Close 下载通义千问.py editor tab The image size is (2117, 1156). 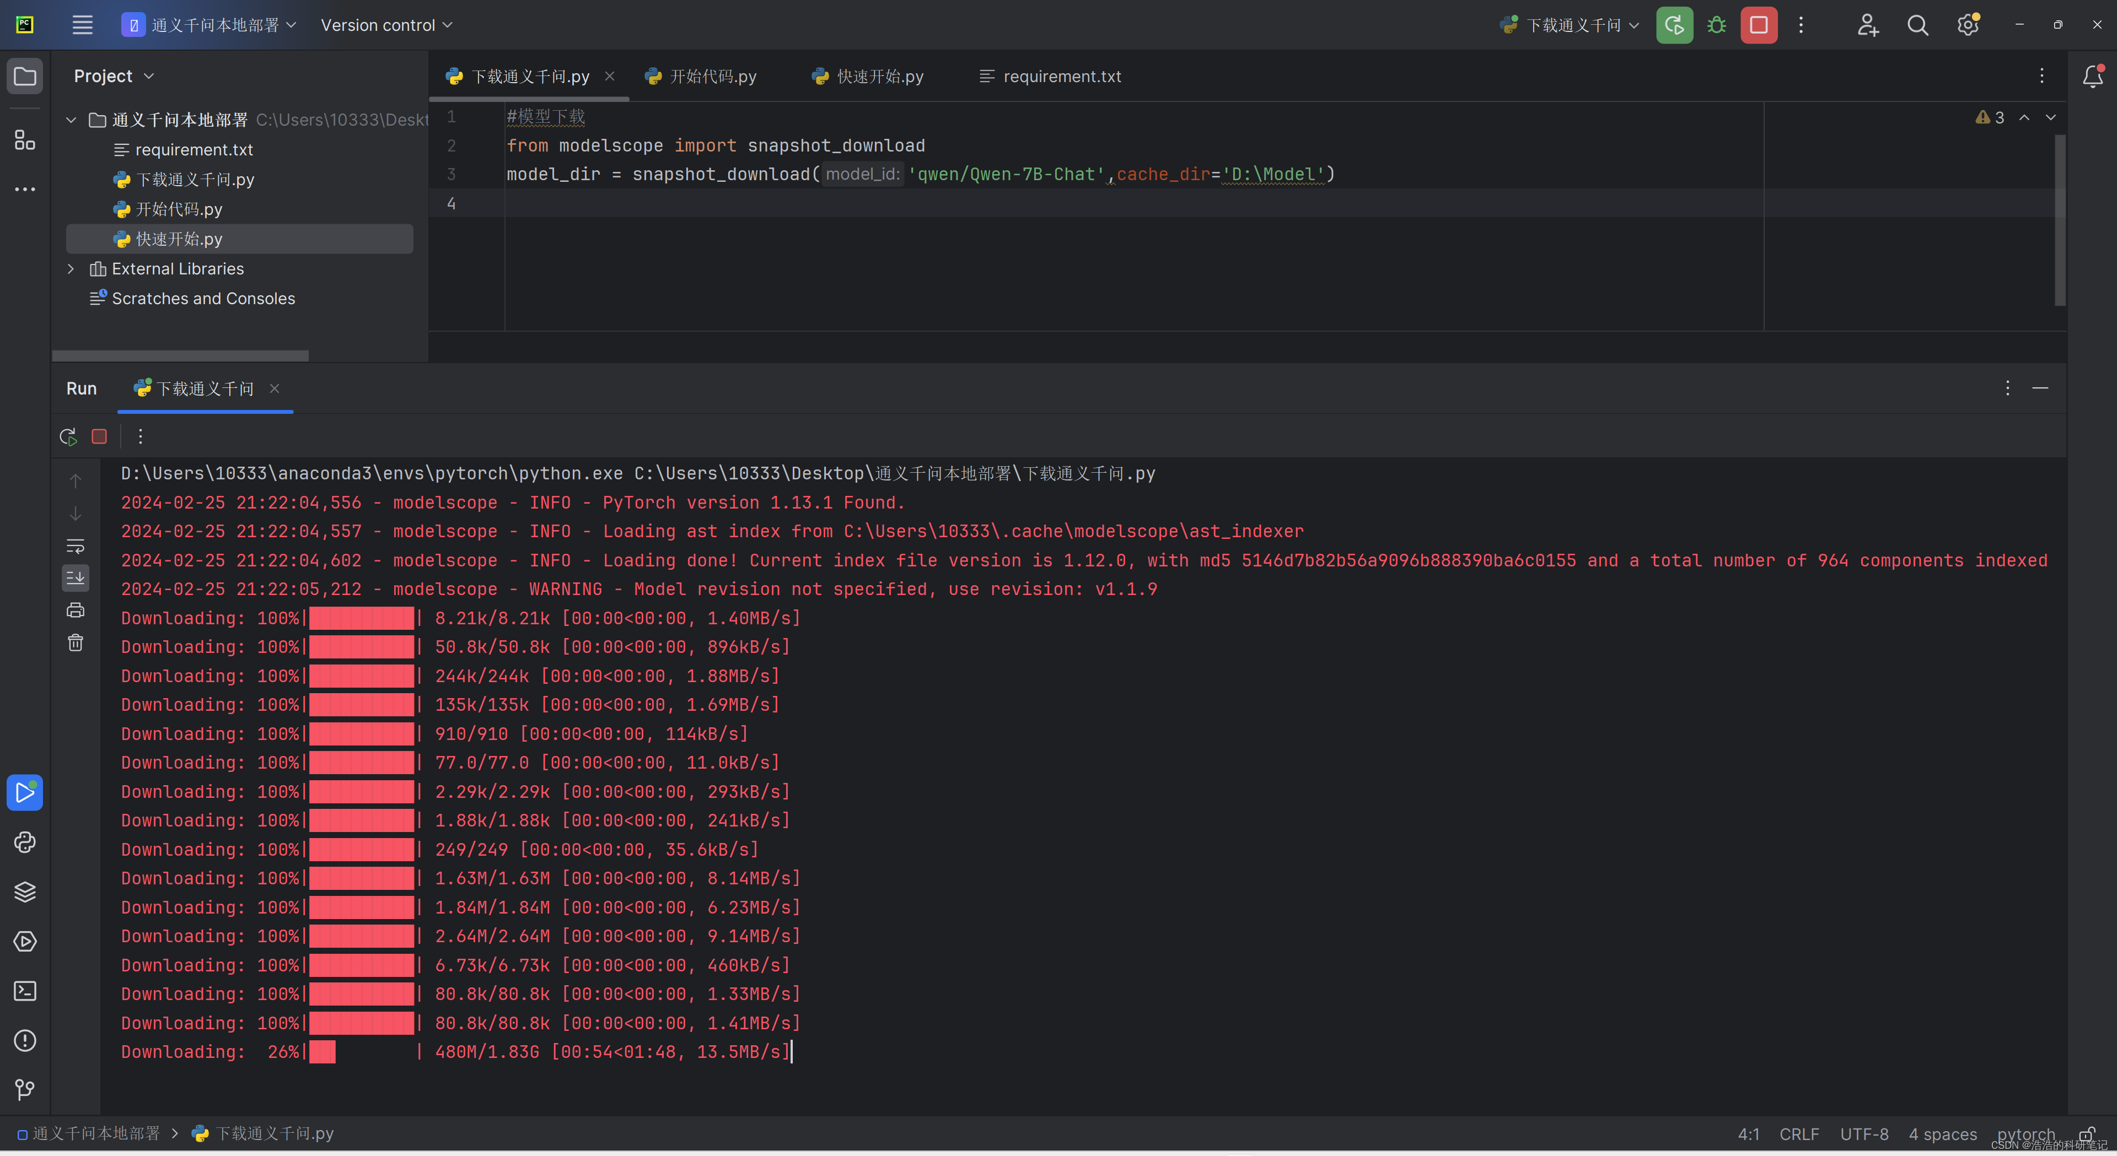click(610, 77)
